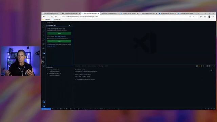The width and height of the screenshot is (217, 122).
Task: Switch to the Problems panel tab
Action: 77,66
